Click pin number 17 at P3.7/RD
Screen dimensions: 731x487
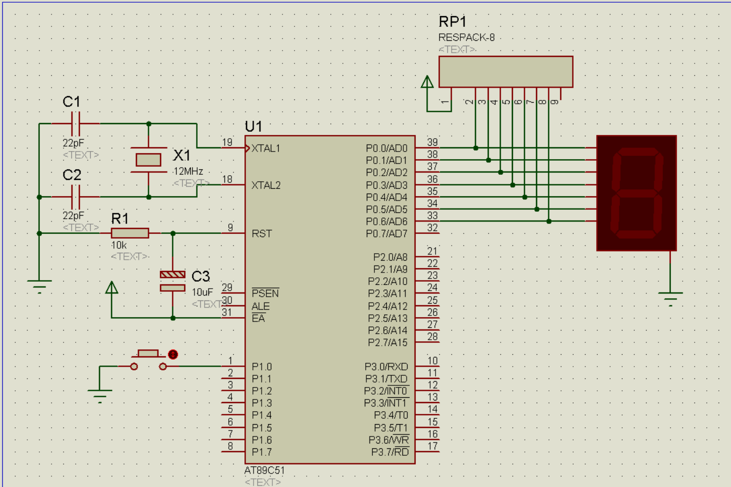(432, 446)
